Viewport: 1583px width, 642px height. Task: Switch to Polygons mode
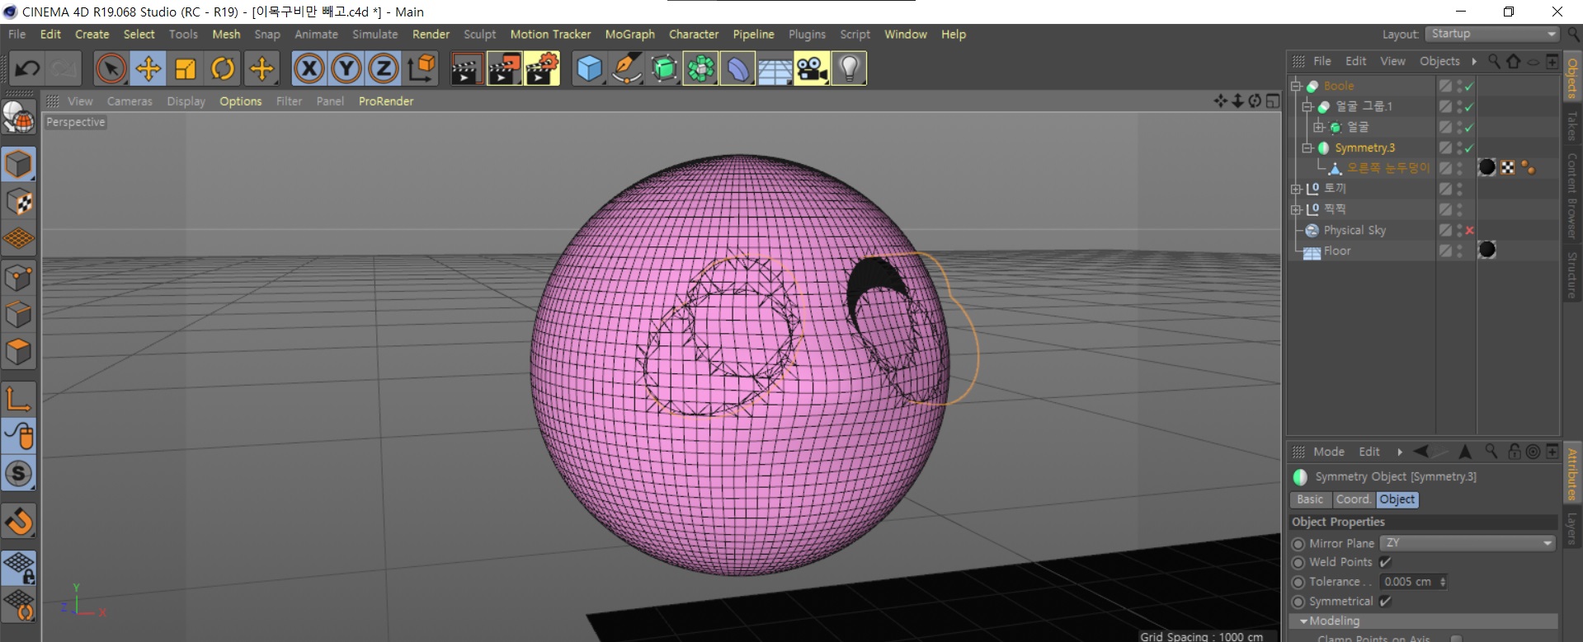[x=18, y=352]
